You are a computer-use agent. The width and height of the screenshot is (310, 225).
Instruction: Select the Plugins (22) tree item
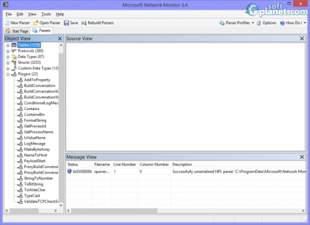click(x=28, y=74)
